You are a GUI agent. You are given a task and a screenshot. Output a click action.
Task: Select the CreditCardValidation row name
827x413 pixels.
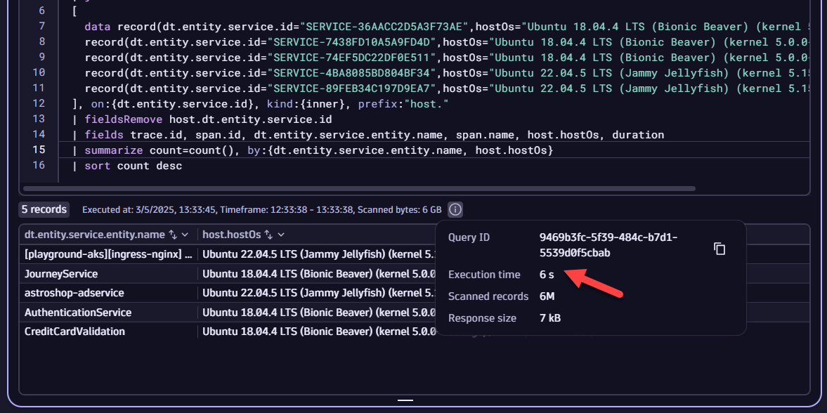click(x=75, y=332)
